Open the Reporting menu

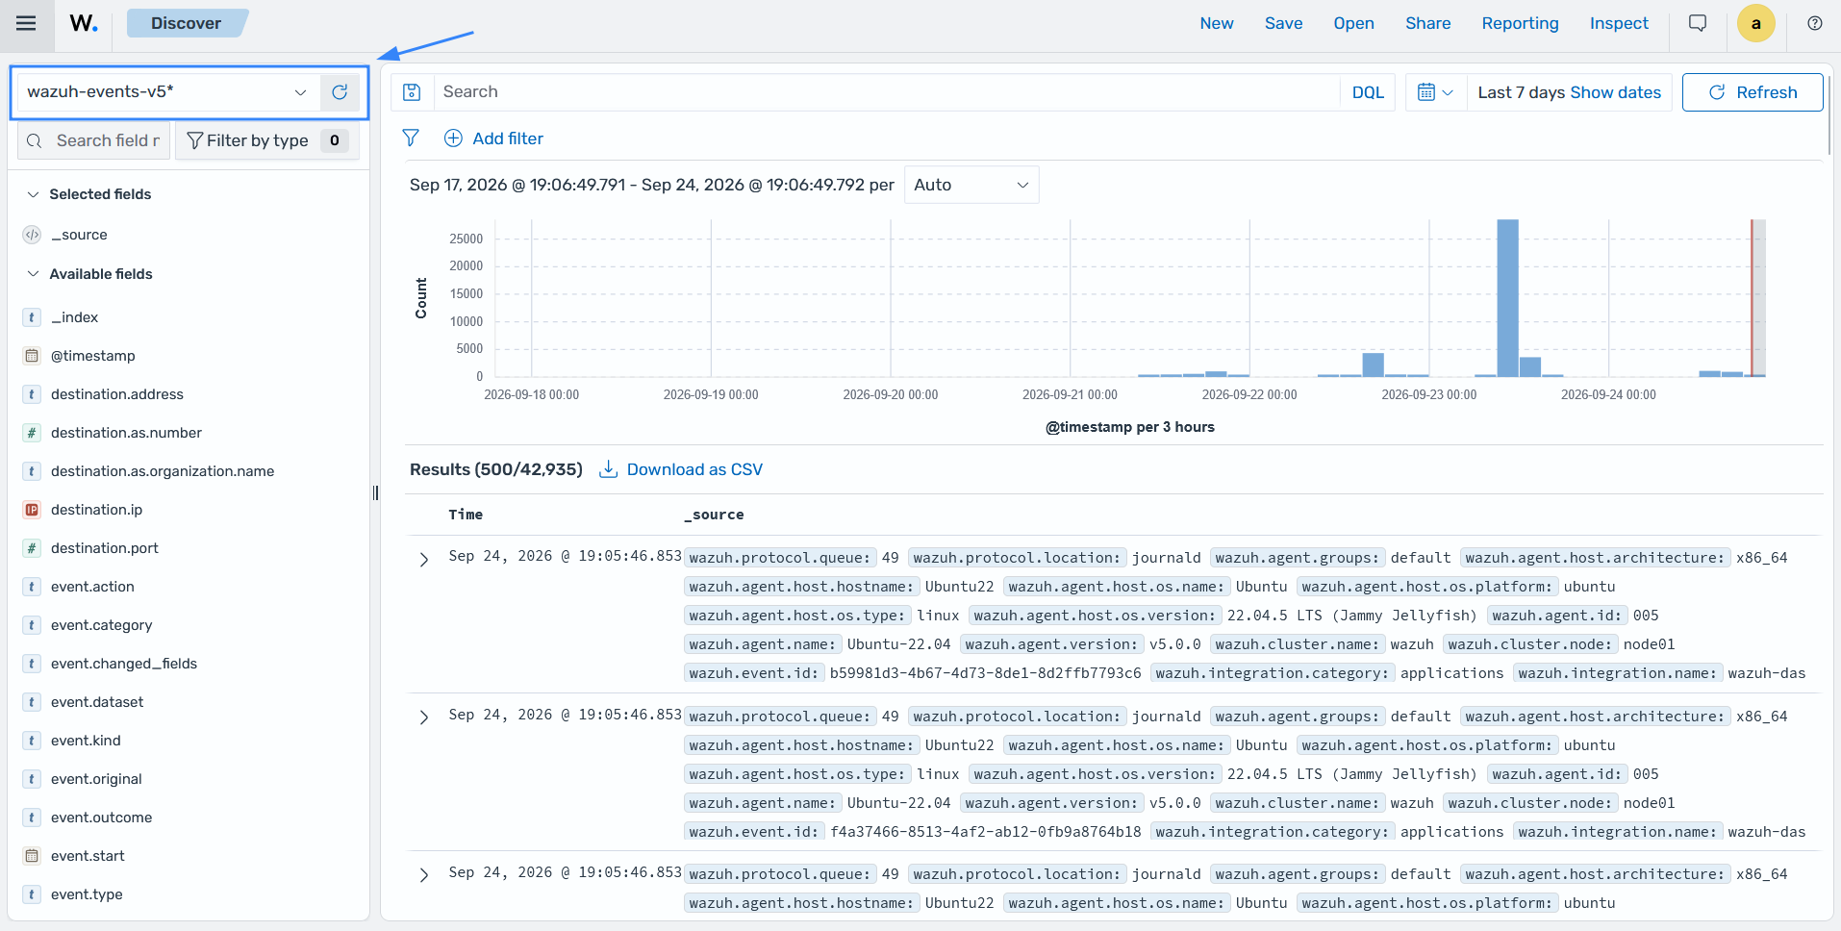[x=1520, y=23]
